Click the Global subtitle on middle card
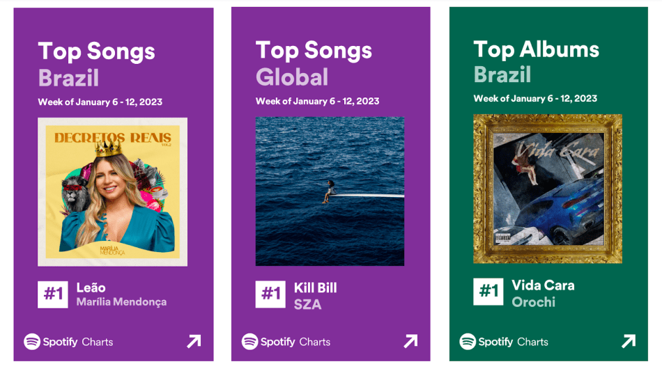This screenshot has height=371, width=662. tap(292, 77)
